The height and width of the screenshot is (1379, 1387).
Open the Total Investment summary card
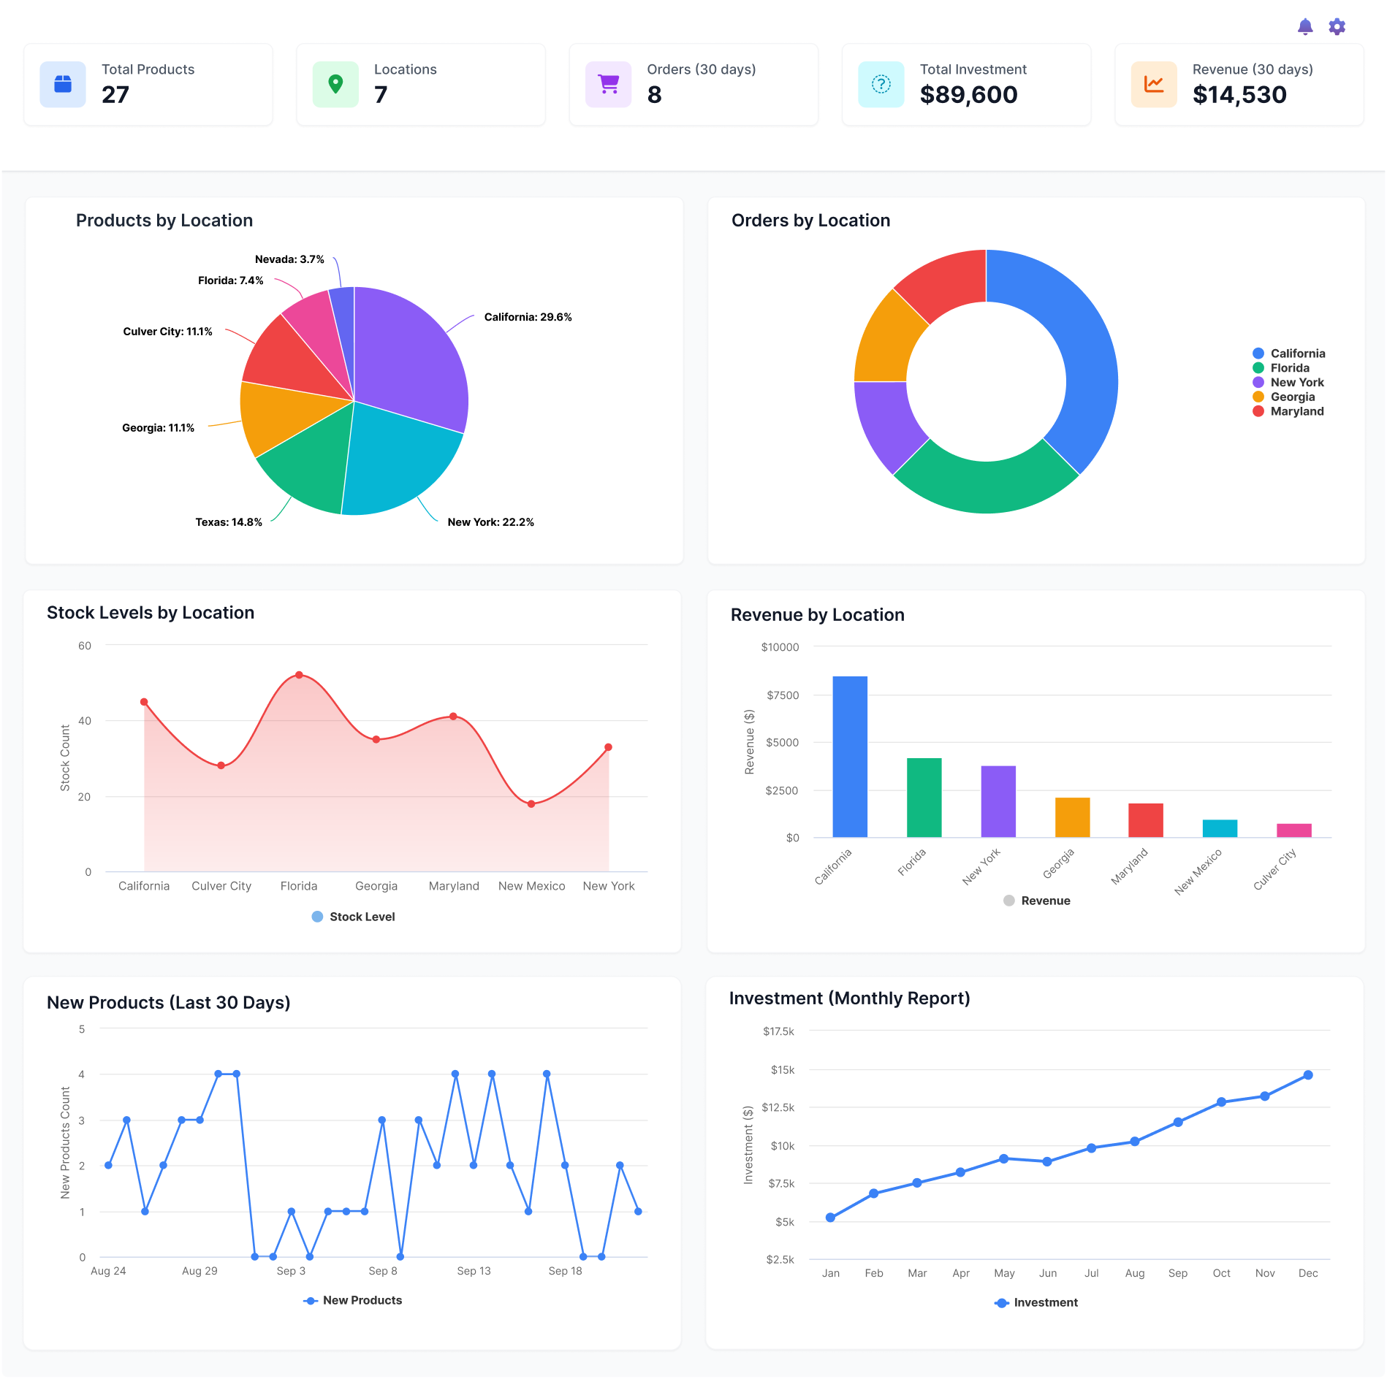[x=966, y=83]
